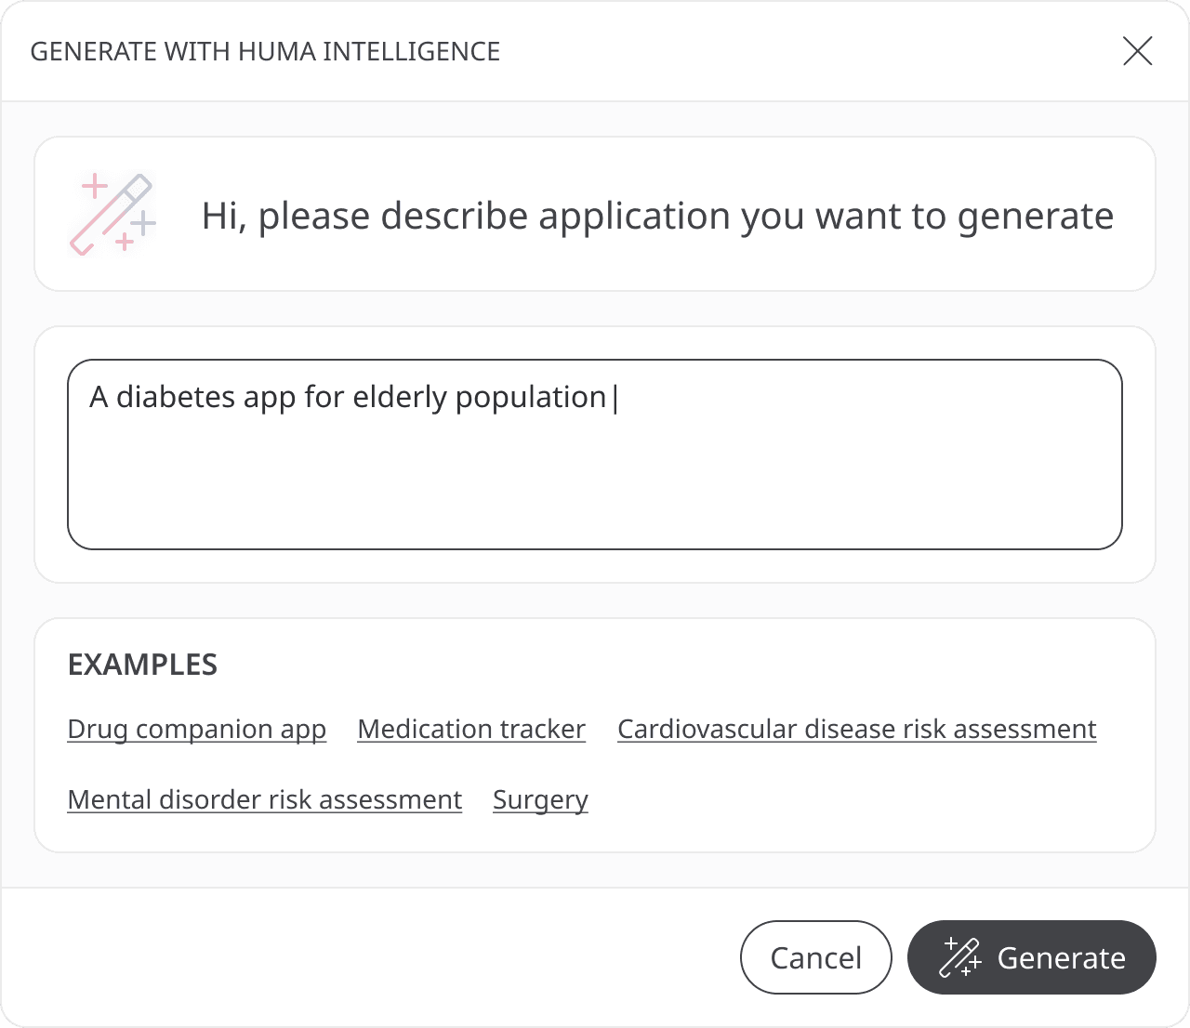1190x1028 pixels.
Task: Choose the Drug companion app example
Action: pyautogui.click(x=197, y=730)
